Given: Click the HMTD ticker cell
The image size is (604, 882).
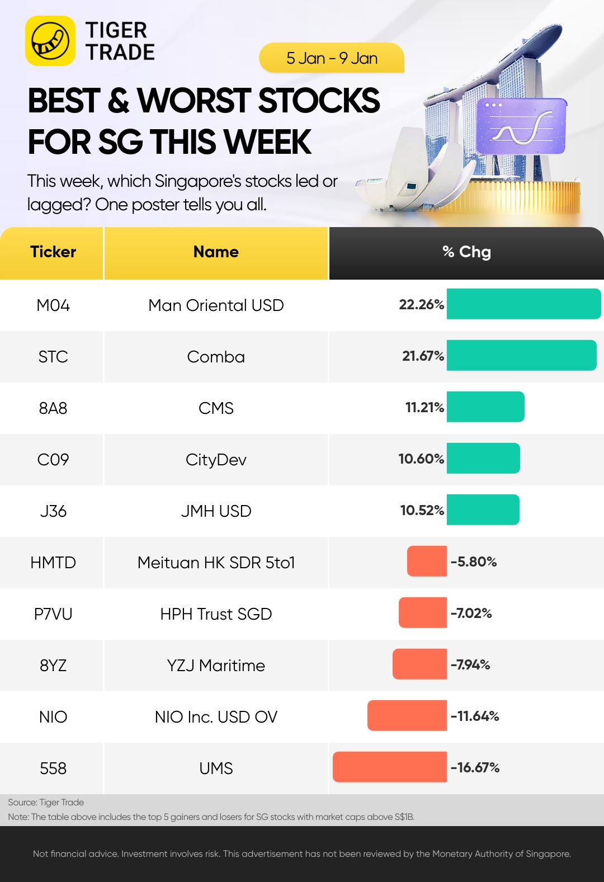Looking at the screenshot, I should [x=53, y=563].
